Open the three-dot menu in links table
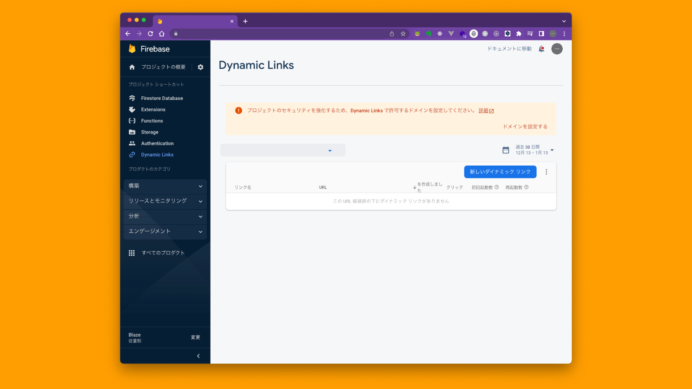Image resolution: width=692 pixels, height=389 pixels. [x=546, y=172]
